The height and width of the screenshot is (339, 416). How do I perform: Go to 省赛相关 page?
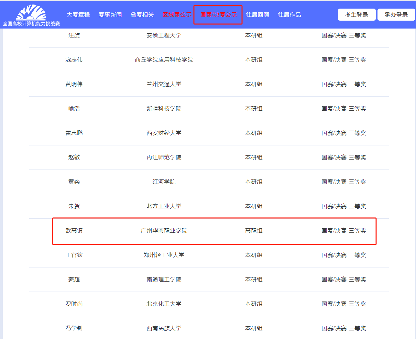click(x=142, y=15)
